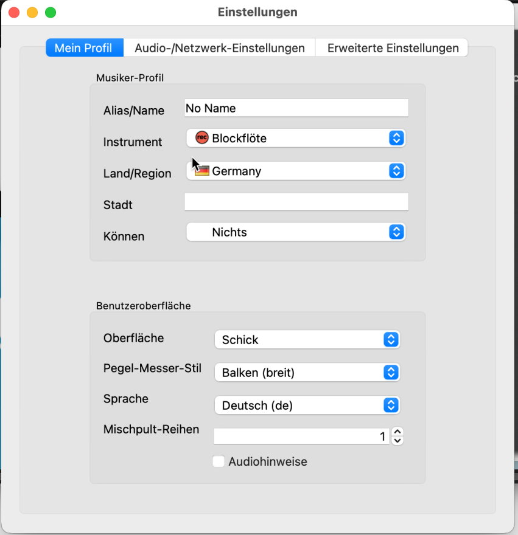The height and width of the screenshot is (535, 518).
Task: Maximize the Einstellungen window with green button
Action: pos(51,13)
